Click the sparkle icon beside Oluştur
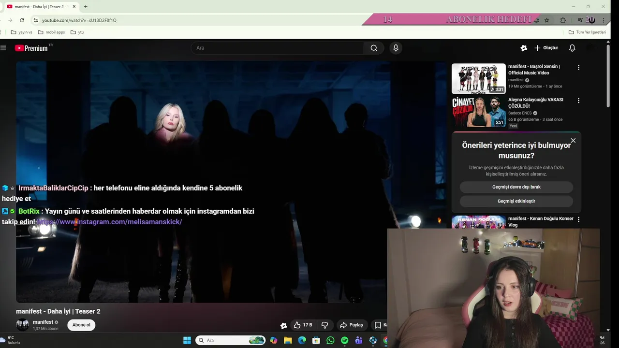 [x=524, y=48]
